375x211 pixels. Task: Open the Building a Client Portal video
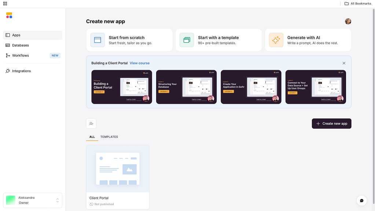122,87
